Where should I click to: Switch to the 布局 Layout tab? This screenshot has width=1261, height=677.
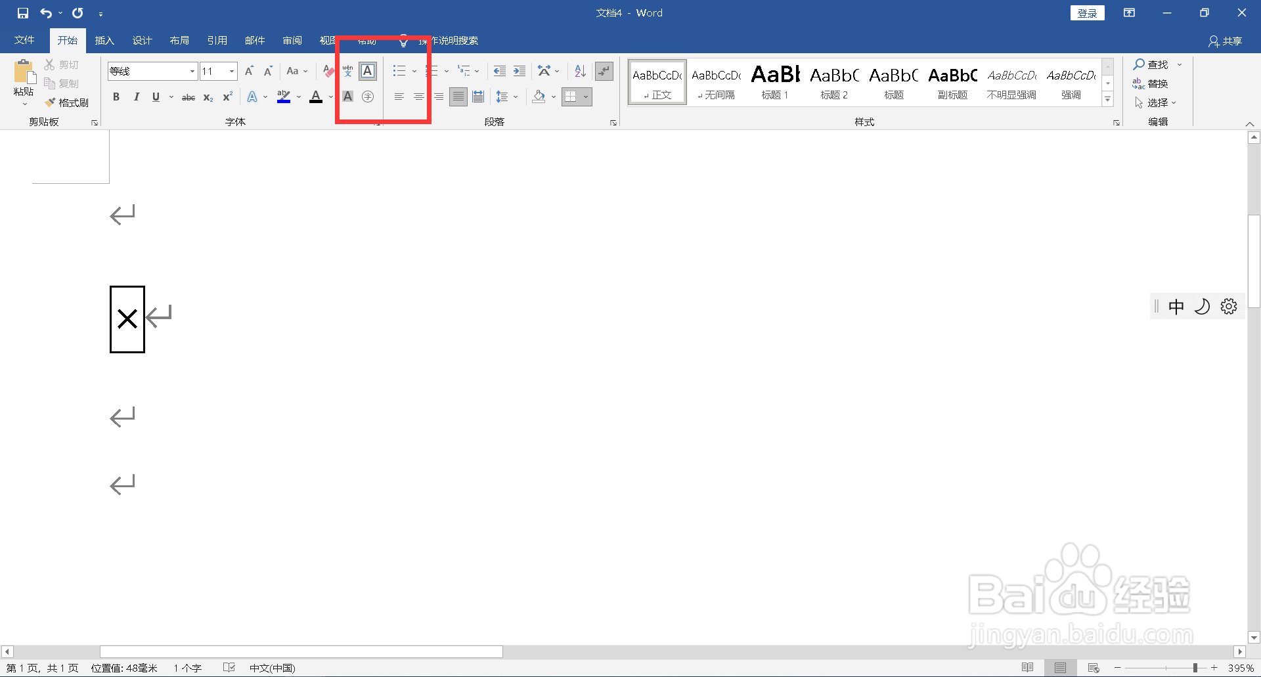(179, 41)
